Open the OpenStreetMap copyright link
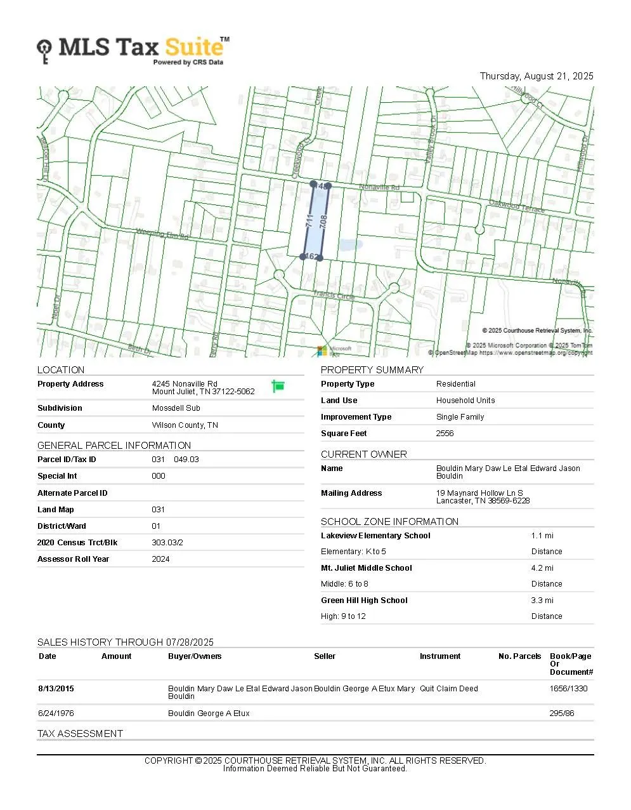 511,353
